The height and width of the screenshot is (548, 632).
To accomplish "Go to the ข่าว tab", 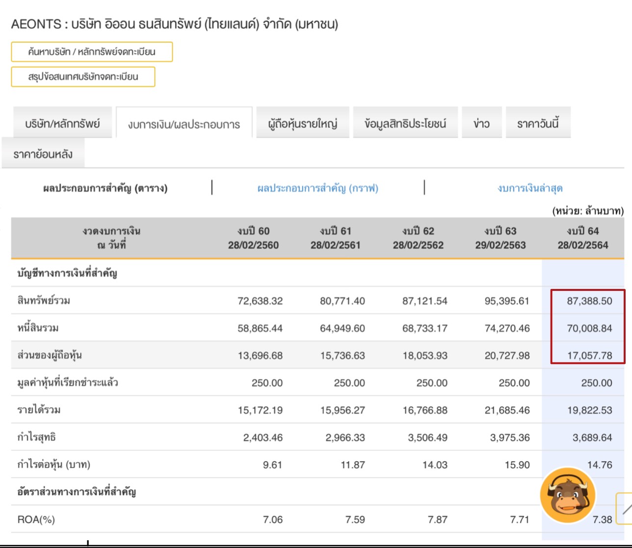I will tap(481, 123).
